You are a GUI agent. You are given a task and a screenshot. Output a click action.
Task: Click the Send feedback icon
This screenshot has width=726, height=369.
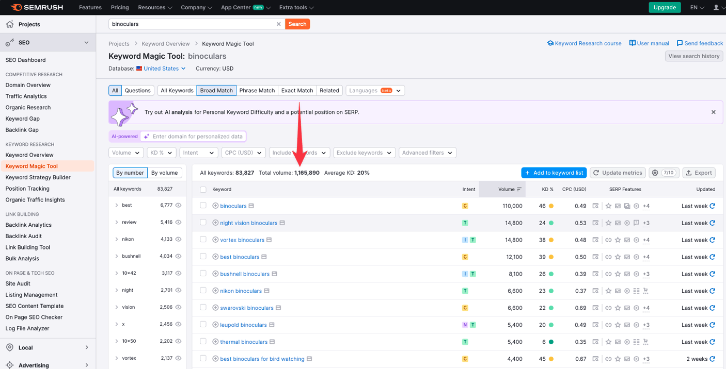coord(680,43)
